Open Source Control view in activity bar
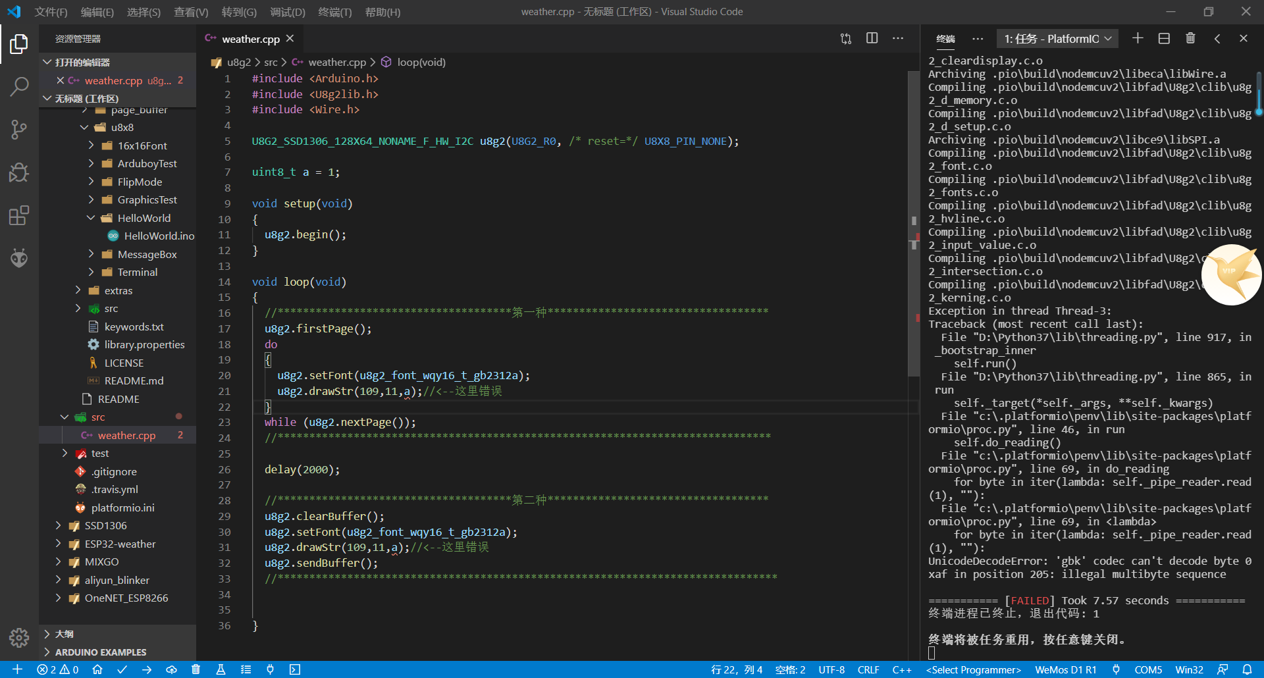This screenshot has height=678, width=1264. pos(19,130)
